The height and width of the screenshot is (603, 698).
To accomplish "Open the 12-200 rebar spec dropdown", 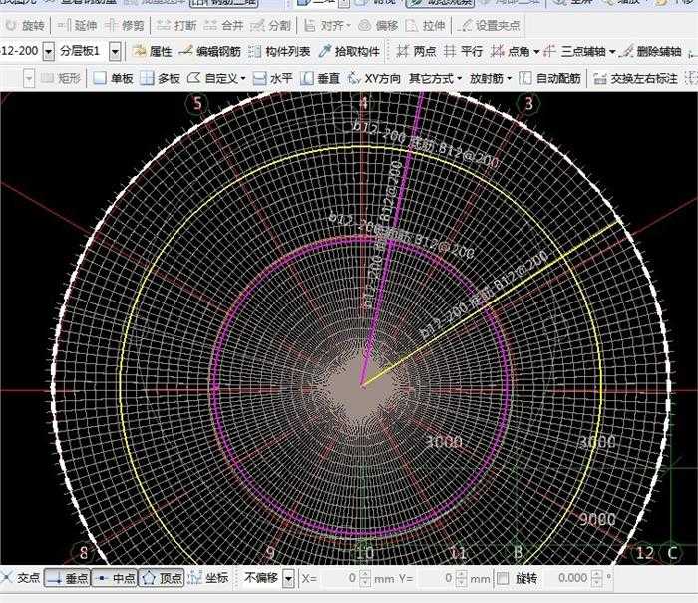I will (49, 52).
